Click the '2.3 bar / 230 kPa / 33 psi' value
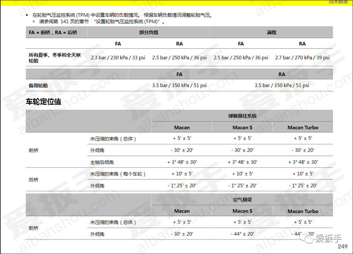 (x=118, y=57)
